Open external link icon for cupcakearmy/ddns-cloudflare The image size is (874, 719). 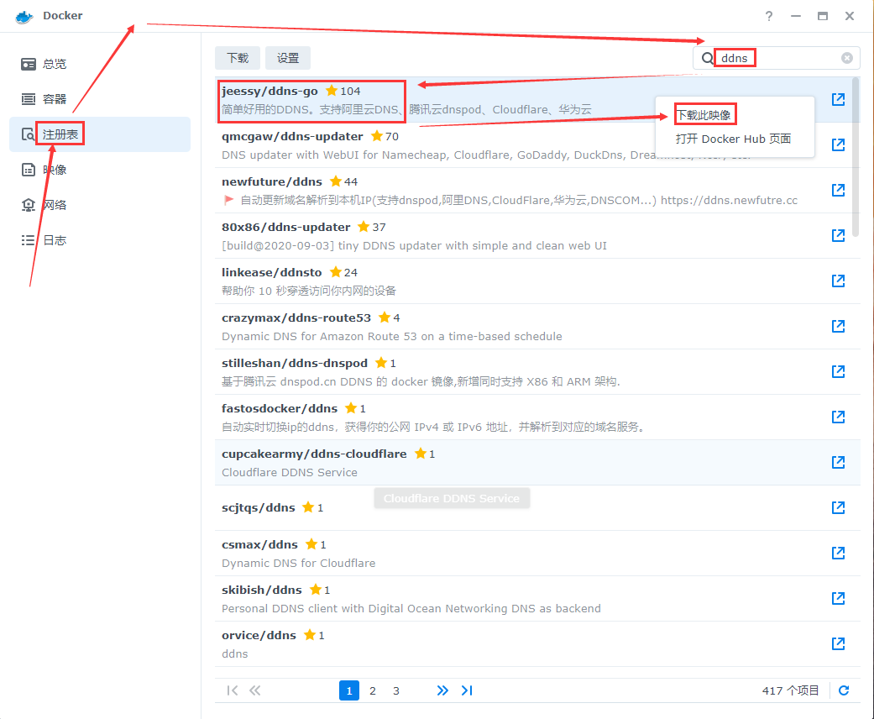point(838,462)
